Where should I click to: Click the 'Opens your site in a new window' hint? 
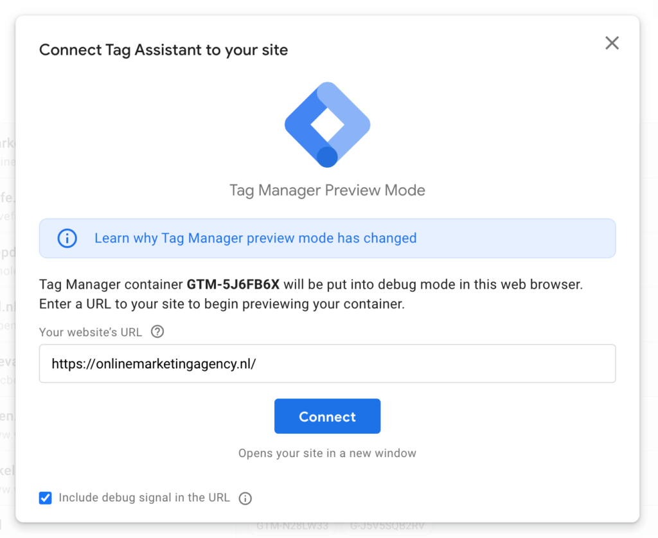pos(327,453)
